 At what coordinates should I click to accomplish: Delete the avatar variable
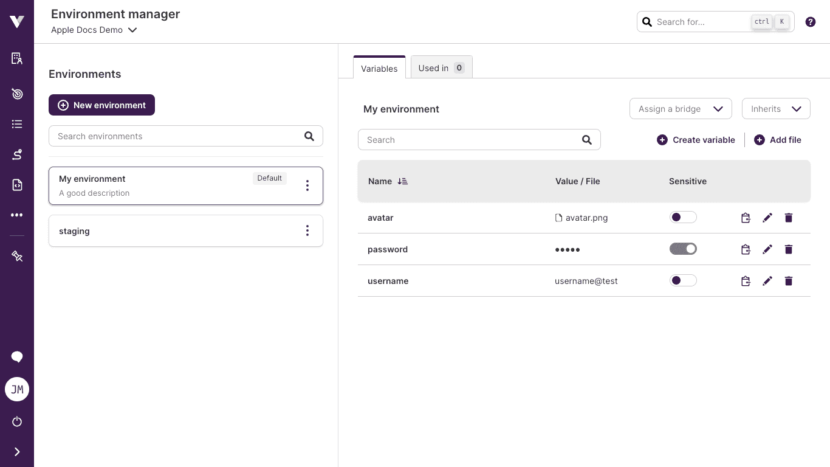(x=789, y=218)
